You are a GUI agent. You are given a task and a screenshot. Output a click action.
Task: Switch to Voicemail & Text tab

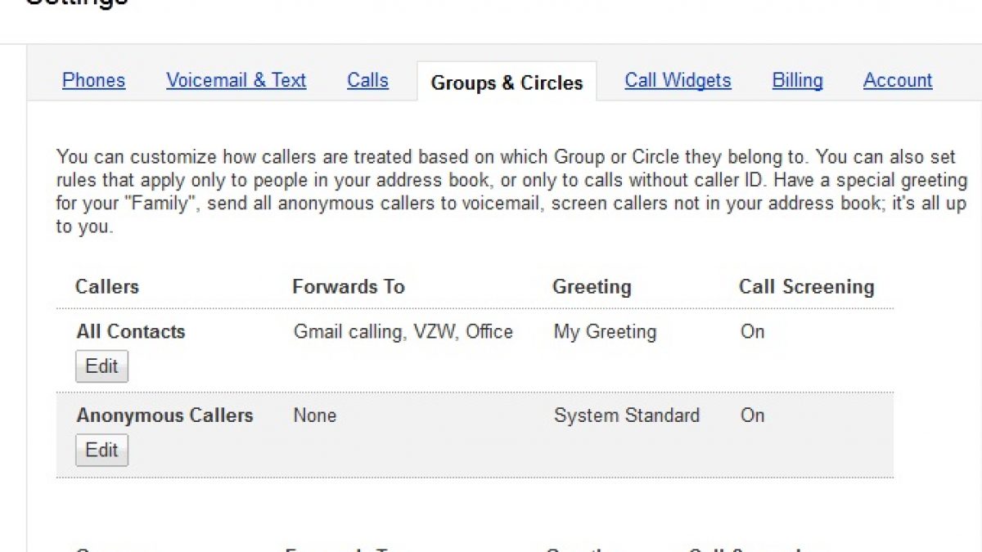pos(236,80)
